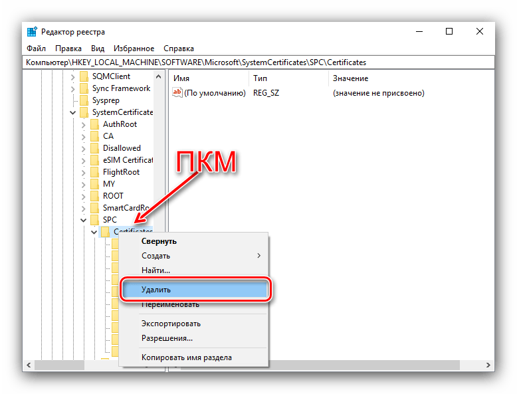The height and width of the screenshot is (394, 517).
Task: Select the SmartCardRoot folder icon
Action: click(94, 208)
